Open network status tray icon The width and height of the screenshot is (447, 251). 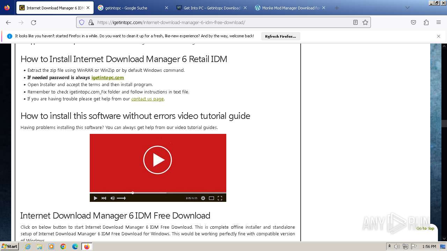coord(405,246)
